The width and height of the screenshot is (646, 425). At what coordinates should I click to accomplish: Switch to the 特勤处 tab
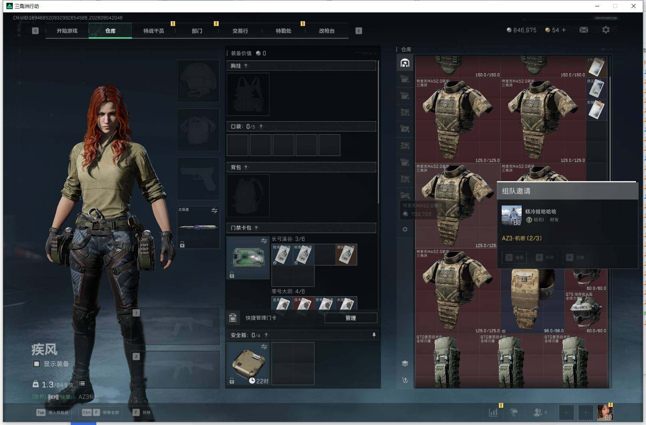pyautogui.click(x=283, y=31)
